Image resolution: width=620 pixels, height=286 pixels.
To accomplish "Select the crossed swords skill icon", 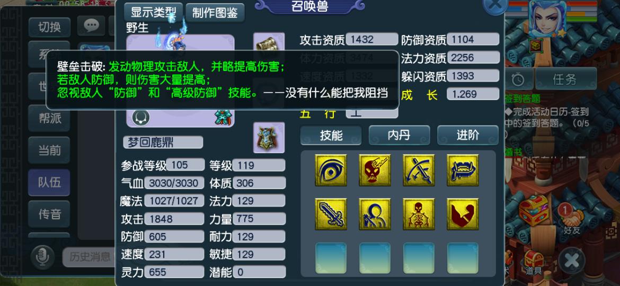I will (419, 170).
